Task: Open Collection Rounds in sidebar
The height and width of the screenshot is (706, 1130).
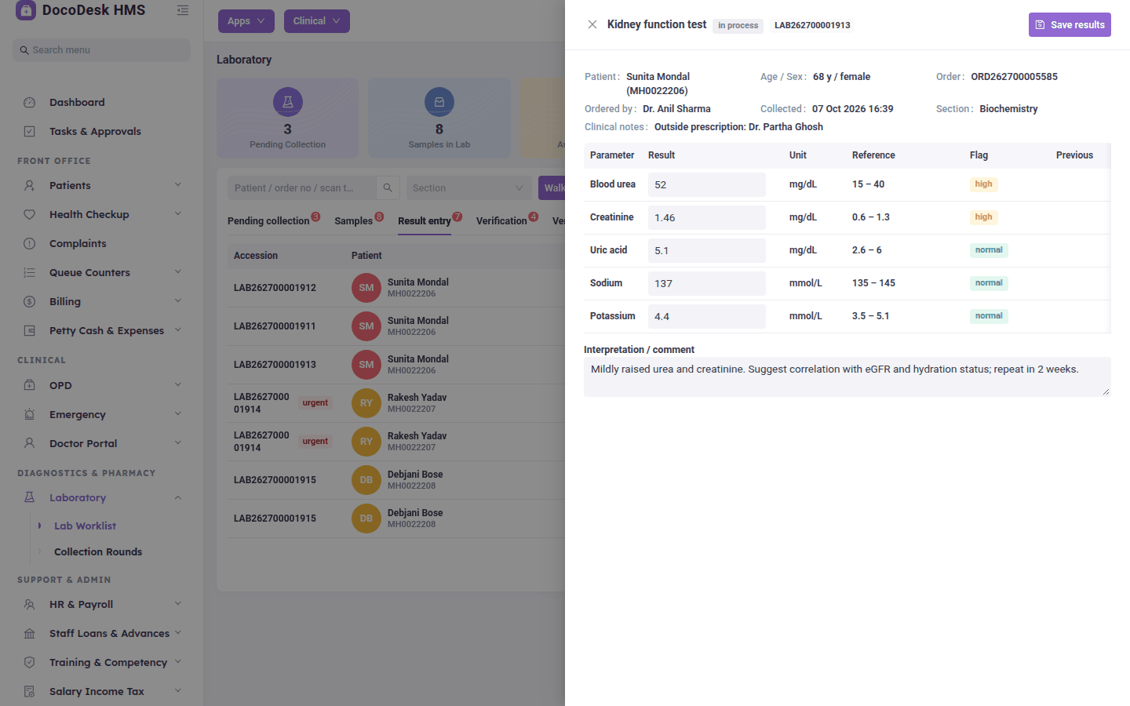Action: (98, 551)
